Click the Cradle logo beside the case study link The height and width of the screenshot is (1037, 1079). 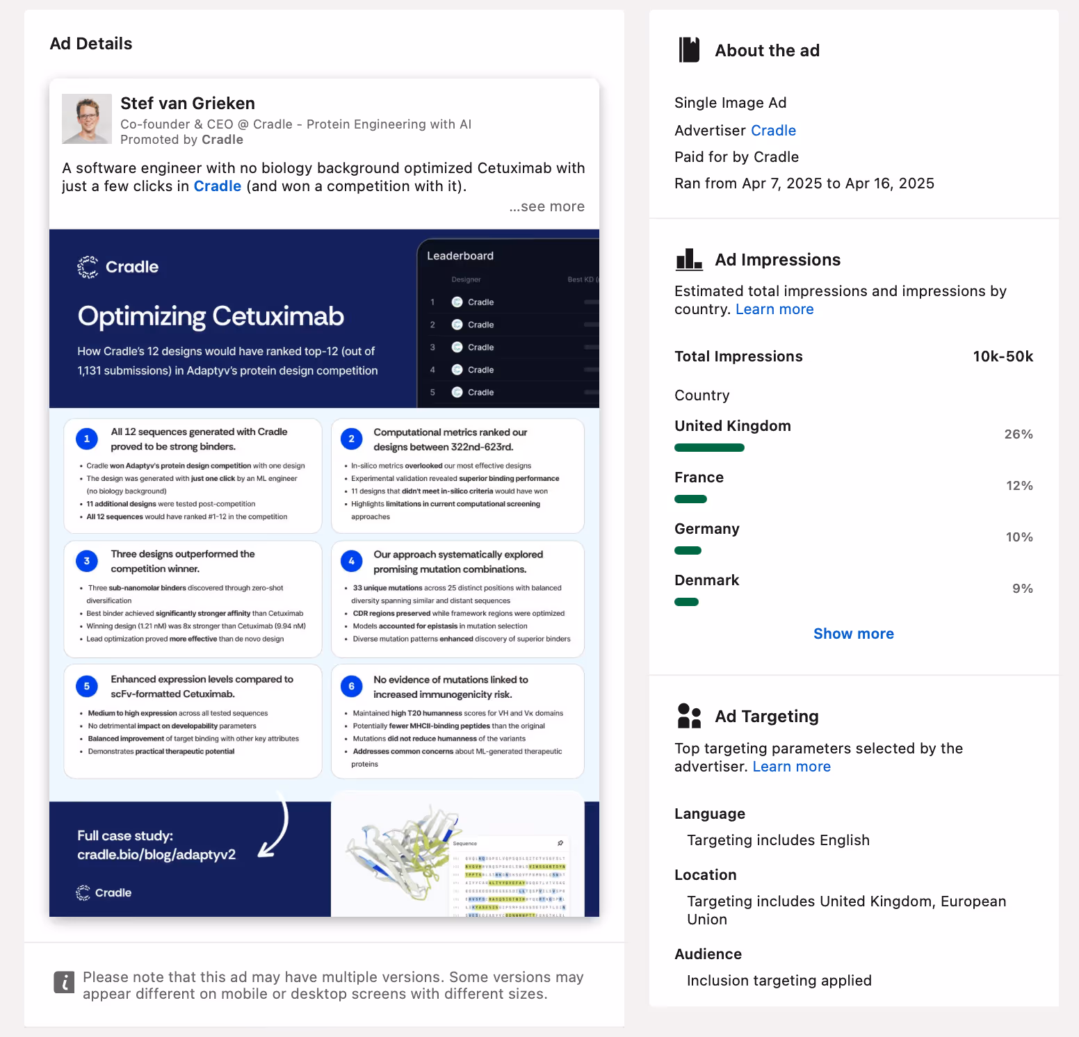[103, 892]
